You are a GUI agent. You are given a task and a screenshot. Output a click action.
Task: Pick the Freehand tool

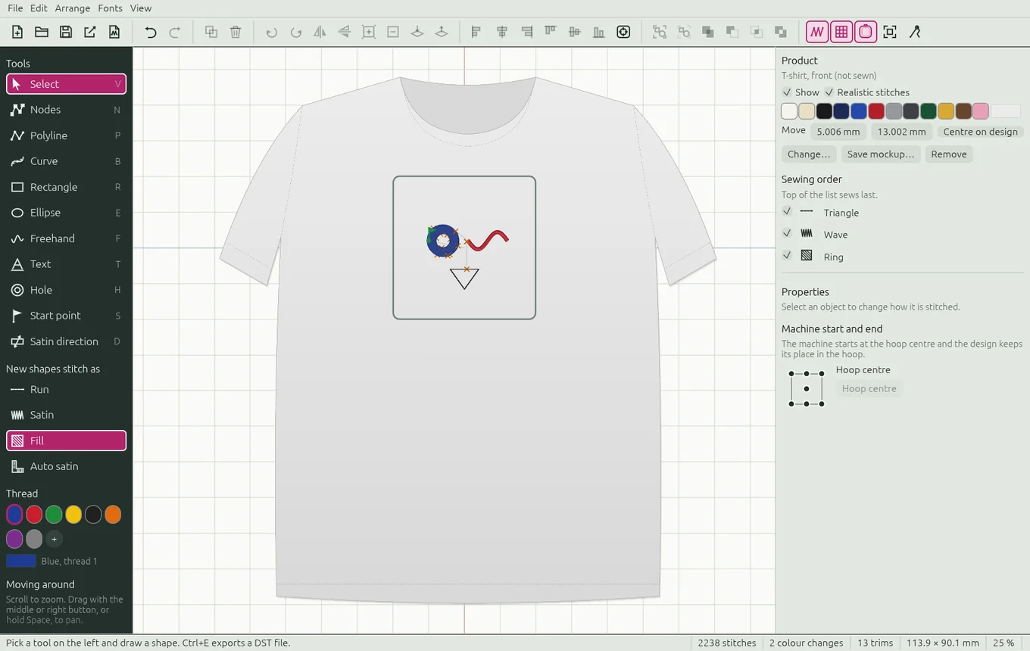pos(66,238)
